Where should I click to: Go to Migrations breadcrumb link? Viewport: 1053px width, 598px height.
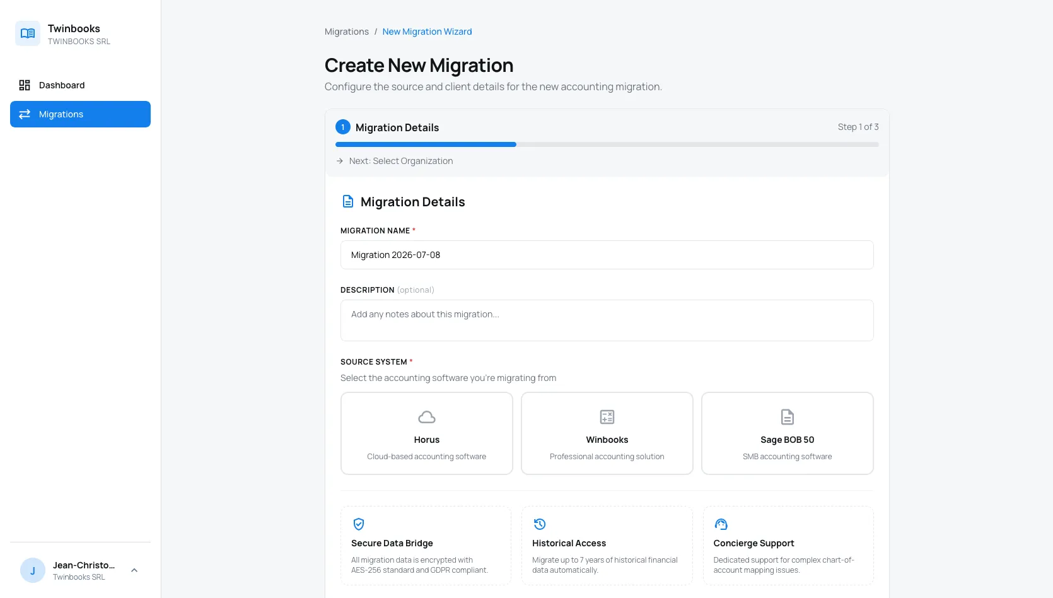347,32
